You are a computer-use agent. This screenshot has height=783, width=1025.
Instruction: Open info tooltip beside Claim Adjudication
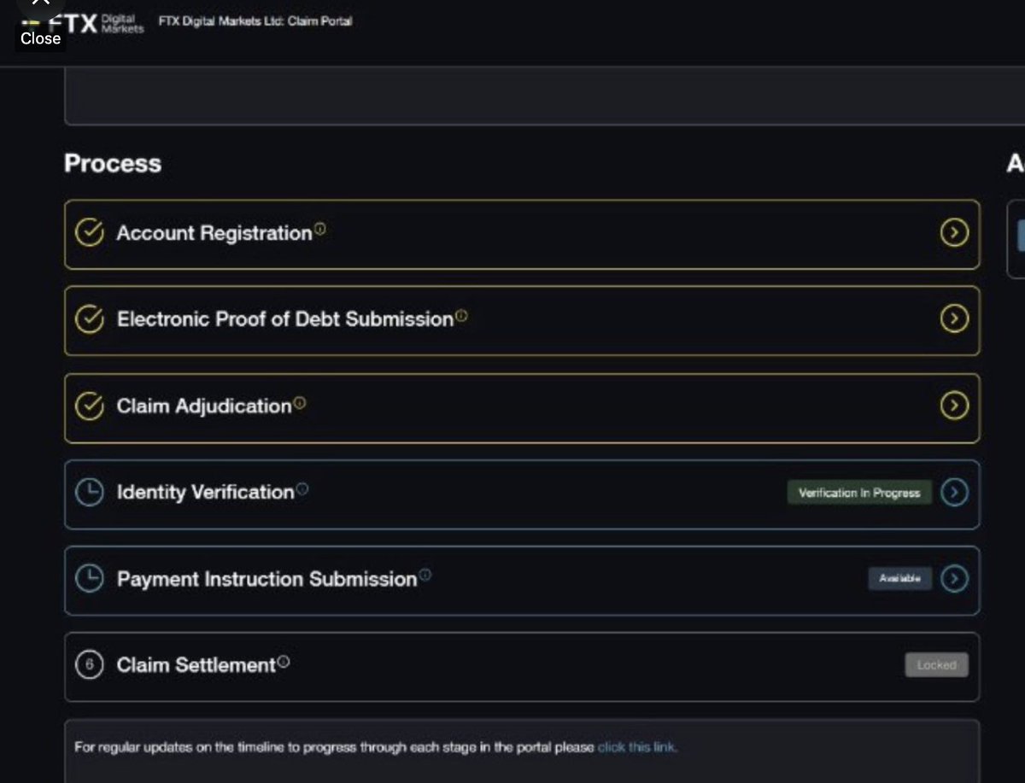(300, 402)
